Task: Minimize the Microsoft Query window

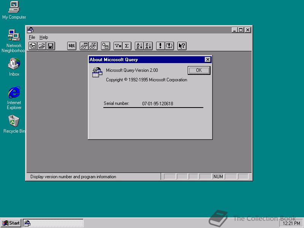Action: [234, 30]
